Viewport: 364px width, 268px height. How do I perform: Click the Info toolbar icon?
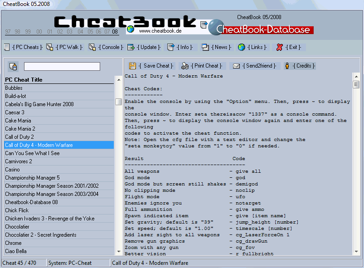(x=171, y=47)
